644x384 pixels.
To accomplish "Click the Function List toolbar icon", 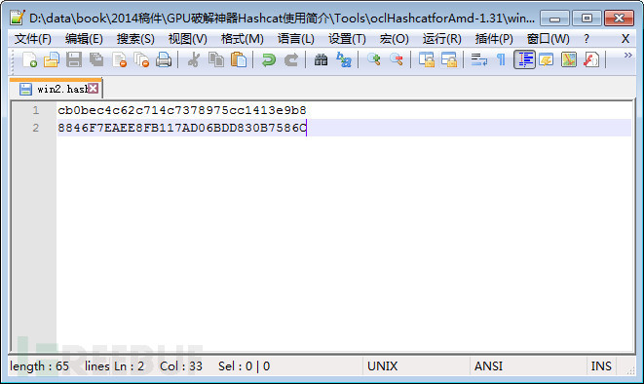I will [591, 60].
